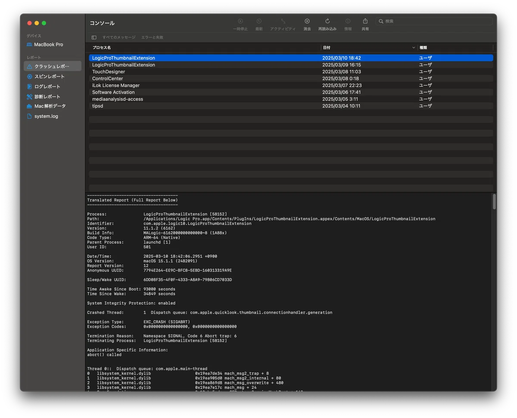This screenshot has width=517, height=418.
Task: Select the mediaanalysisd-access row
Action: tap(291, 99)
